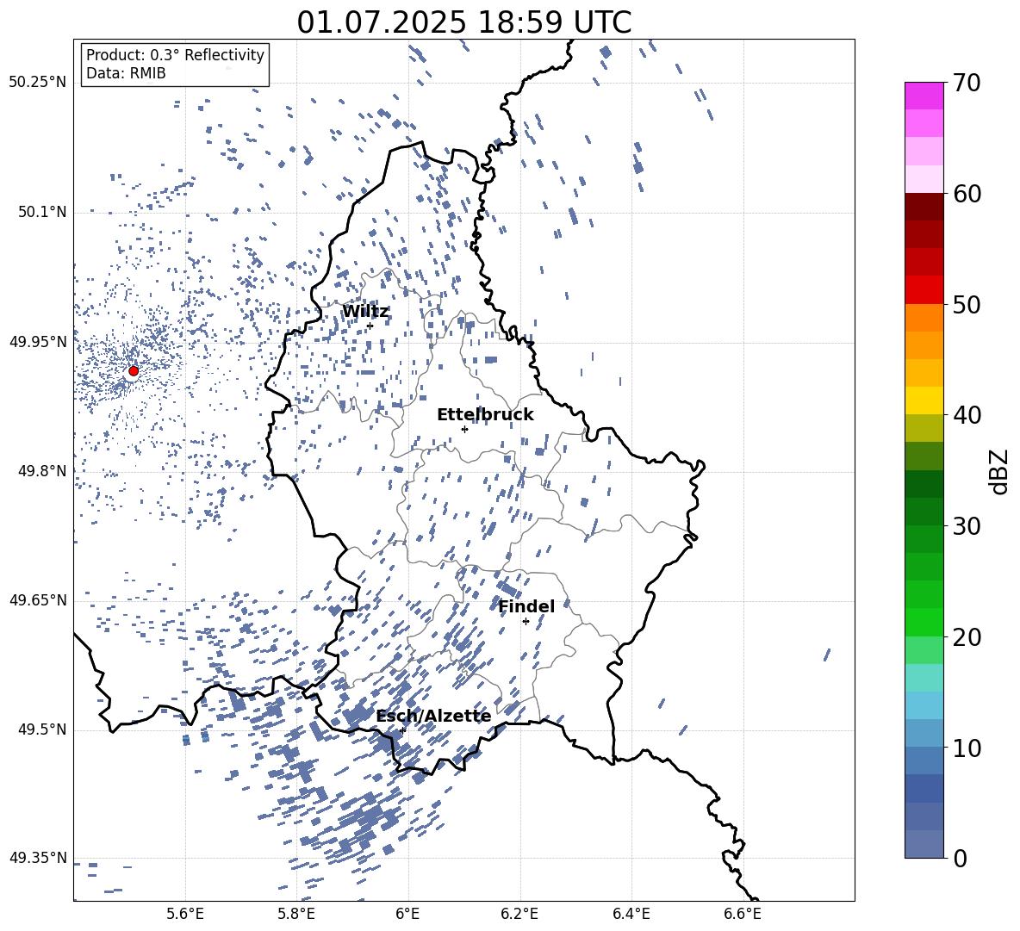Click the Esch/Alzette city label
The width and height of the screenshot is (1020, 931).
tap(433, 717)
